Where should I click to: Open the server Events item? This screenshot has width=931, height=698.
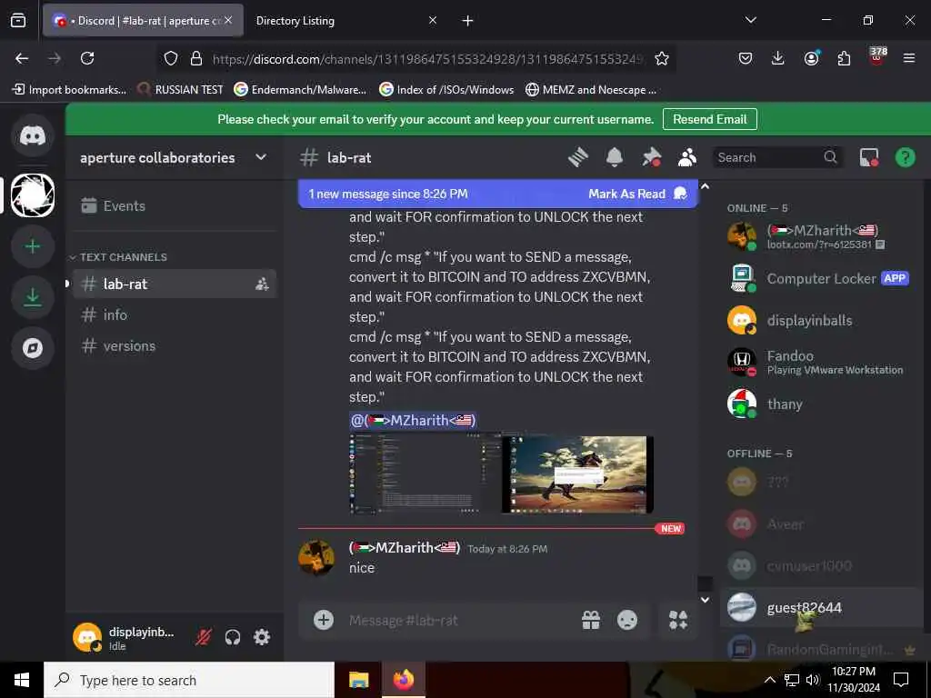point(174,206)
